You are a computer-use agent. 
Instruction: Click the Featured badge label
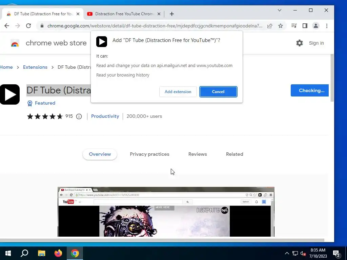tap(45, 103)
